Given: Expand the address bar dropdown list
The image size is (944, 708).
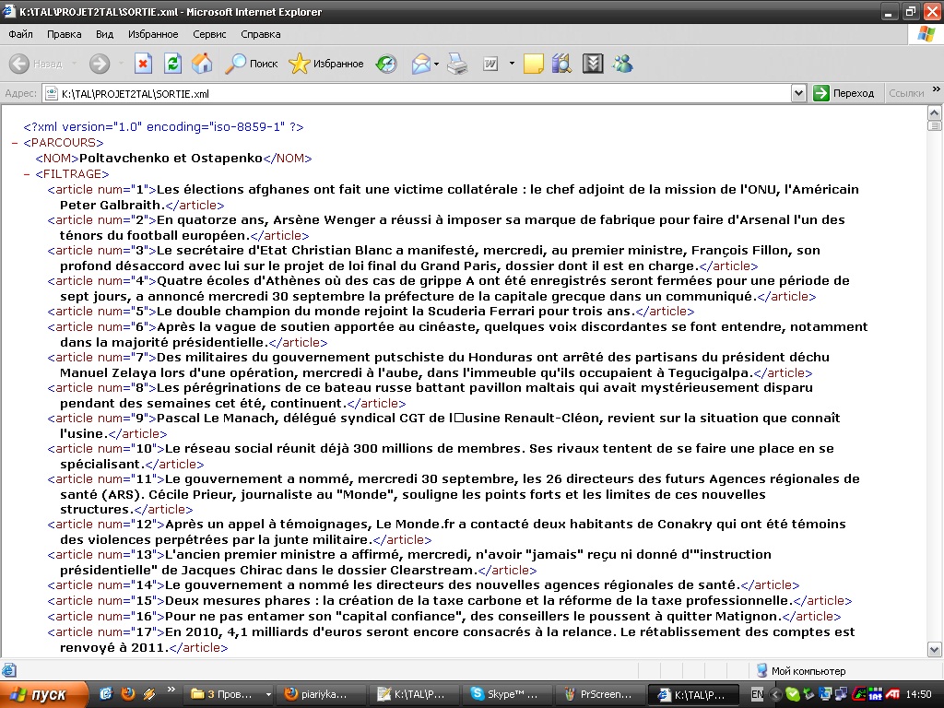Looking at the screenshot, I should pos(799,93).
